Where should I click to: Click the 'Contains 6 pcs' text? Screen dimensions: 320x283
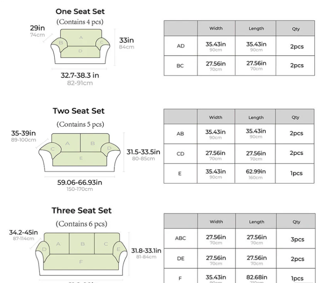[81, 224]
